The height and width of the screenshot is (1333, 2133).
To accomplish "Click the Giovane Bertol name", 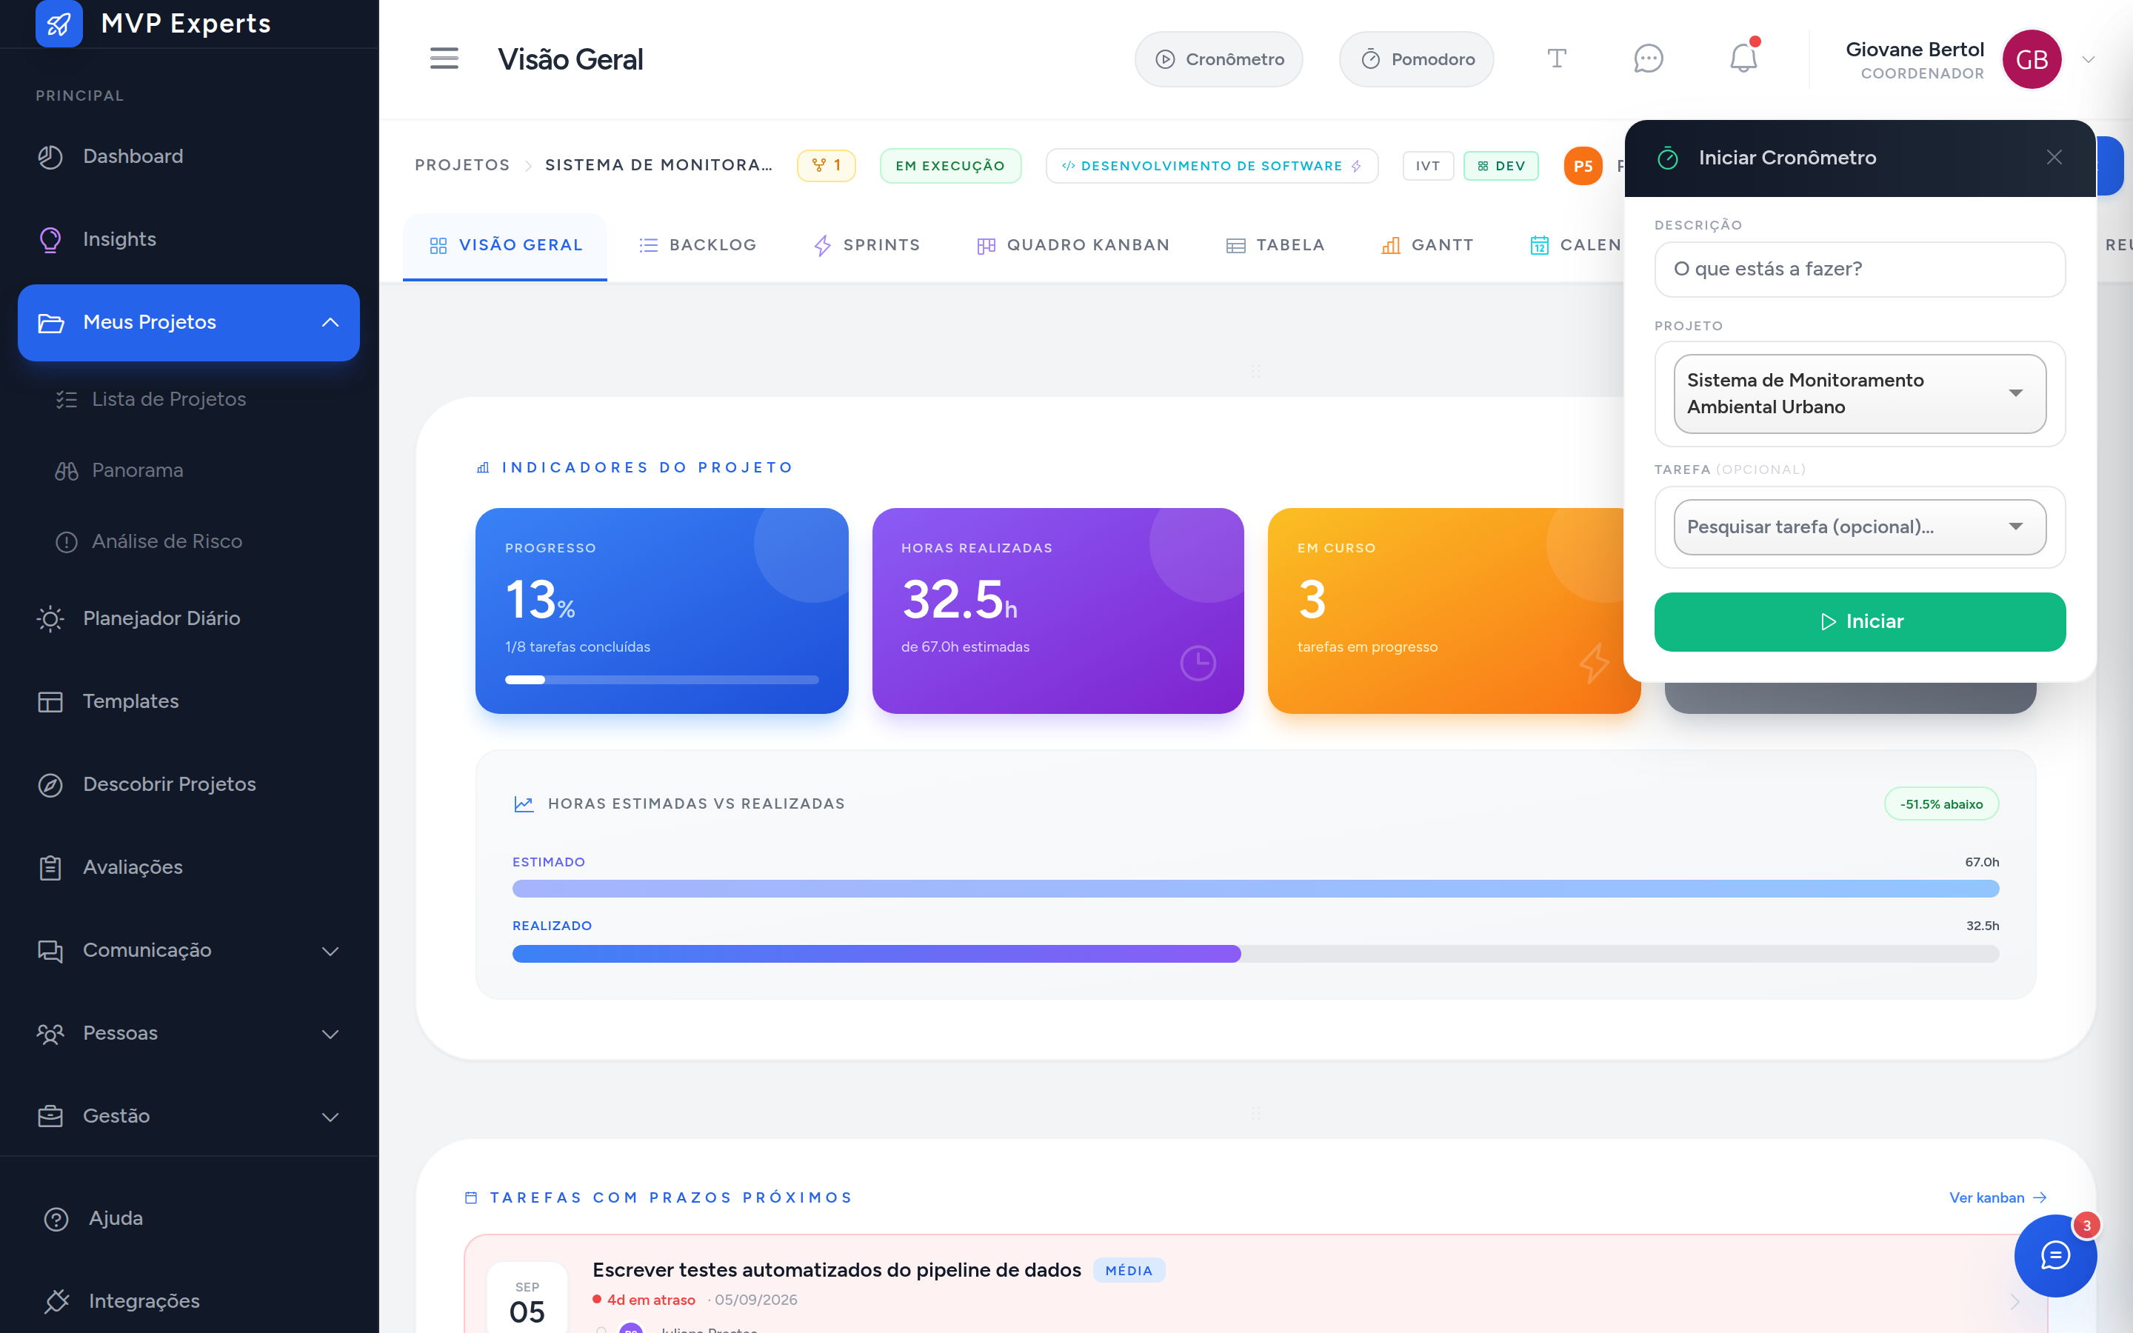I will [1915, 50].
